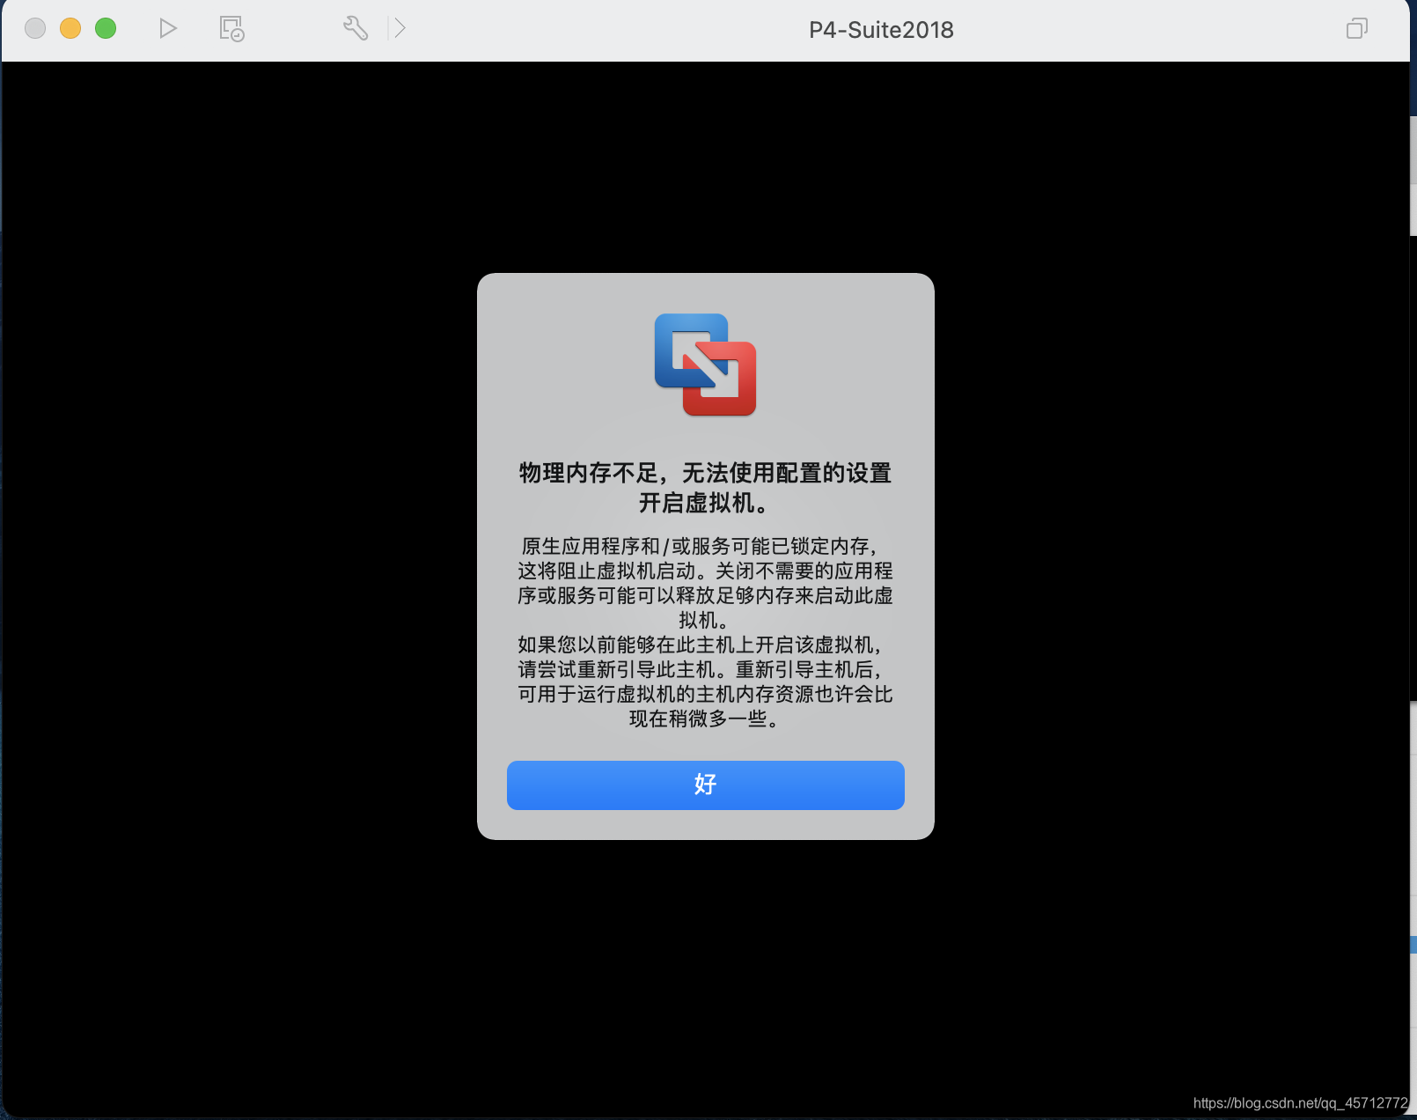Open the wrench settings icon

point(356,28)
